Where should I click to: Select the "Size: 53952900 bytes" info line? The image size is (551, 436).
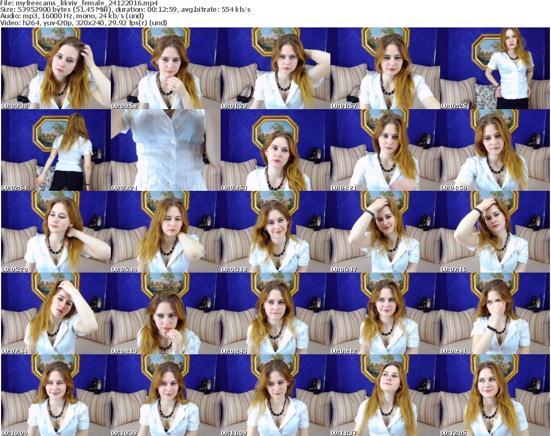point(125,10)
